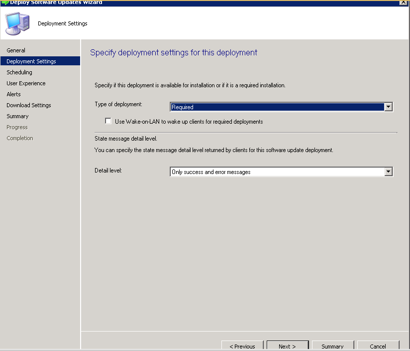Open the Alerts step
The image size is (410, 351).
(x=13, y=94)
